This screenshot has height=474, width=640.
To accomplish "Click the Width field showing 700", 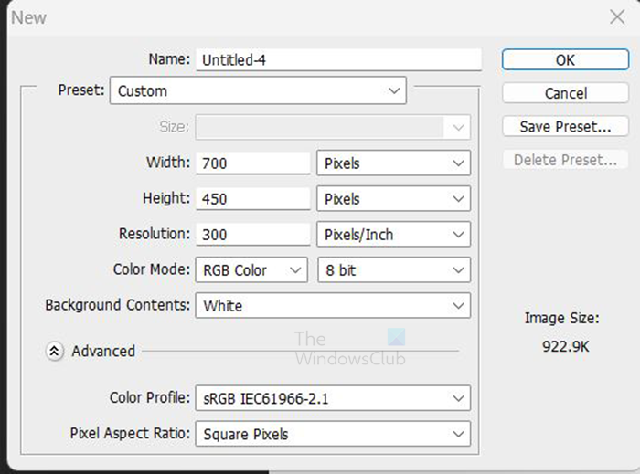I will coord(253,163).
